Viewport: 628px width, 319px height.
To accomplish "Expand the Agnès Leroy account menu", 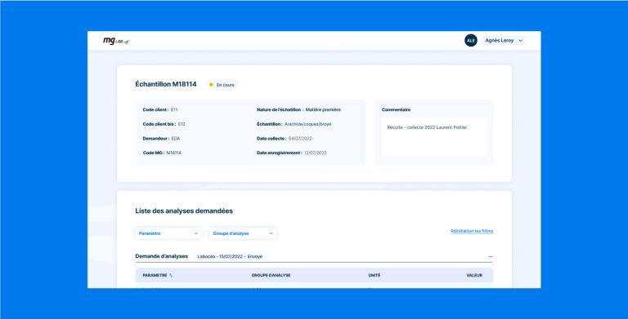I will 504,40.
